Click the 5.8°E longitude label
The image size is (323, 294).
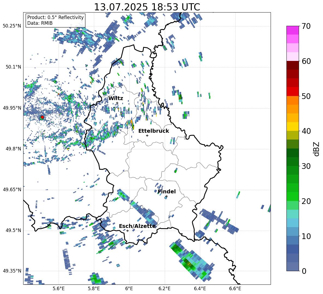pos(94,289)
